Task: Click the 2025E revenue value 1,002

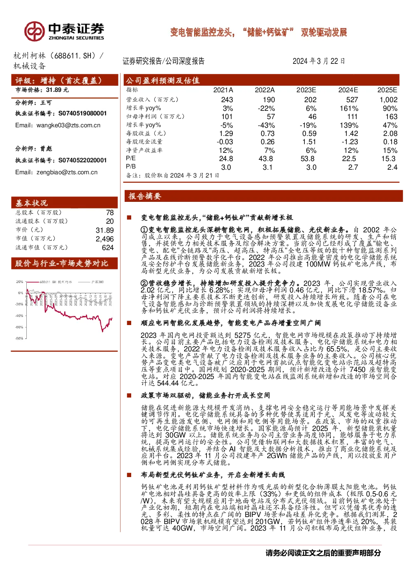Action: (389, 100)
